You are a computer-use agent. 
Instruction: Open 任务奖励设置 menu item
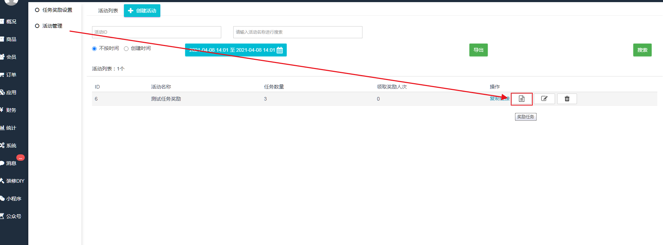click(x=57, y=10)
